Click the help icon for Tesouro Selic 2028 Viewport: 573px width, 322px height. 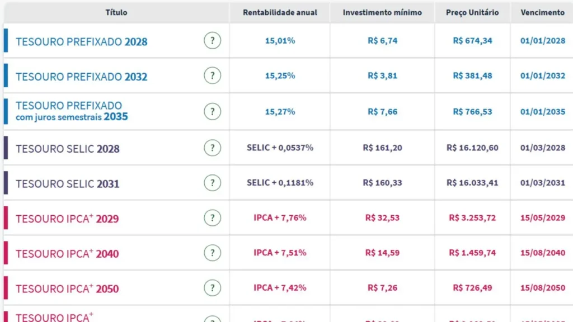click(x=212, y=148)
